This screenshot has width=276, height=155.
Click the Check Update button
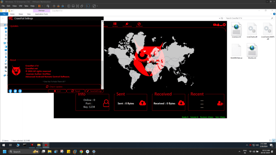click(x=54, y=86)
